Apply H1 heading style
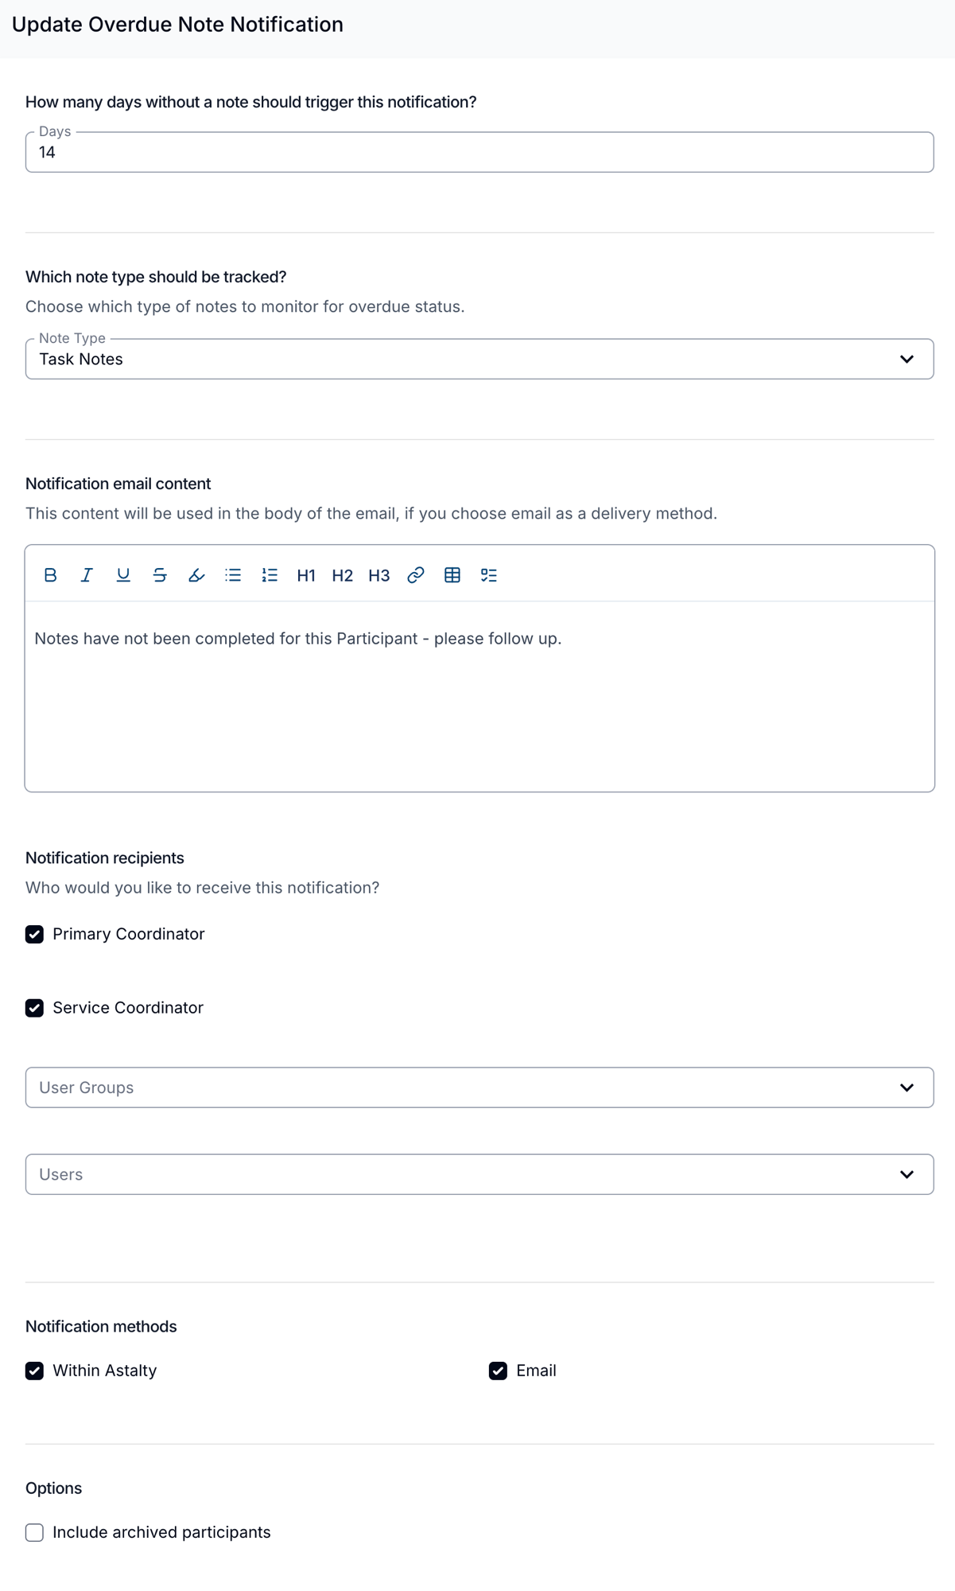Viewport: 955px width, 1591px height. (x=306, y=575)
